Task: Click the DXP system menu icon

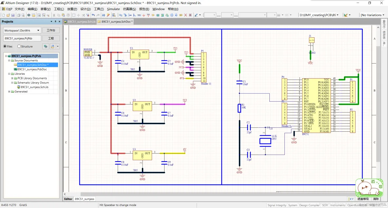Action: 8,9
